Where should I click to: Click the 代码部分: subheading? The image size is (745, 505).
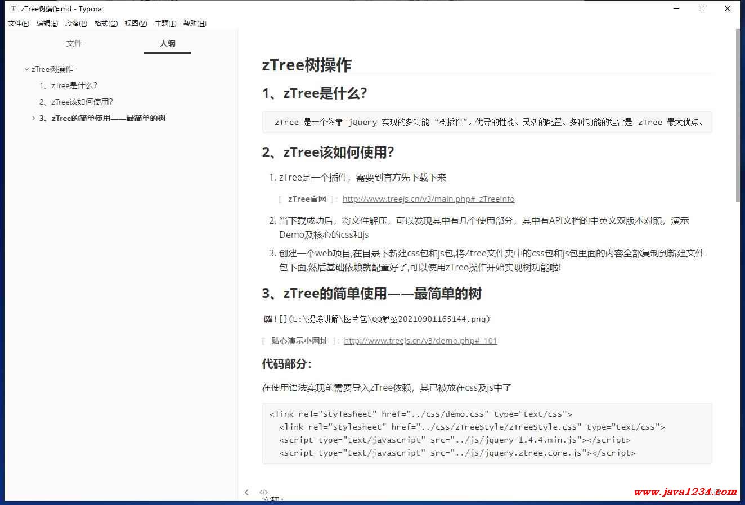pyautogui.click(x=287, y=364)
